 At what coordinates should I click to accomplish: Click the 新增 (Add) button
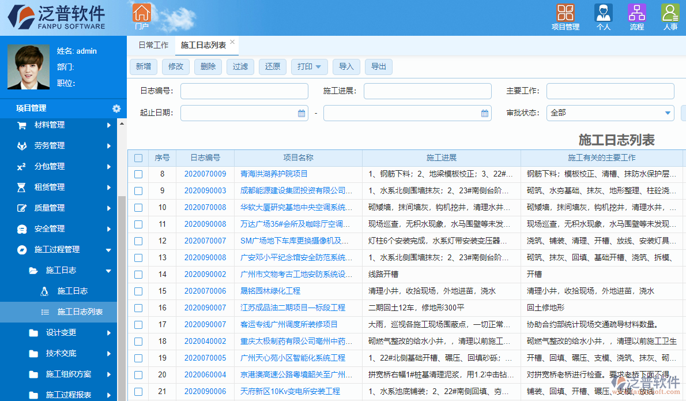[x=143, y=66]
